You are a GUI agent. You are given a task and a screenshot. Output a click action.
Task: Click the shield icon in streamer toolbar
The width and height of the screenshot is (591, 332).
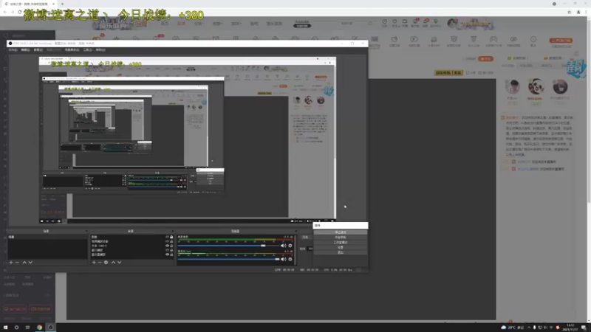pos(454,41)
